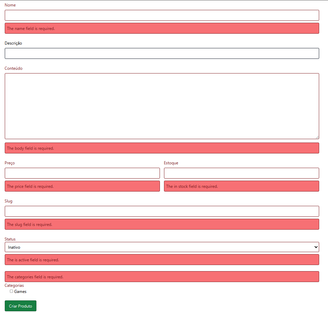The height and width of the screenshot is (313, 328).
Task: Click the Conteúdo label
Action: (x=14, y=68)
